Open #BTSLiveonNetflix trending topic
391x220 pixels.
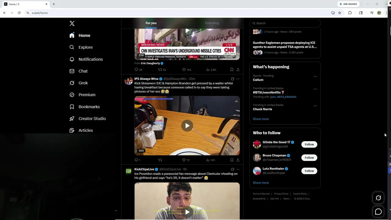(269, 92)
